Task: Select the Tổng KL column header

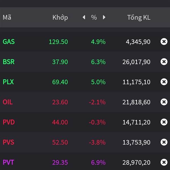Action: pos(139,18)
